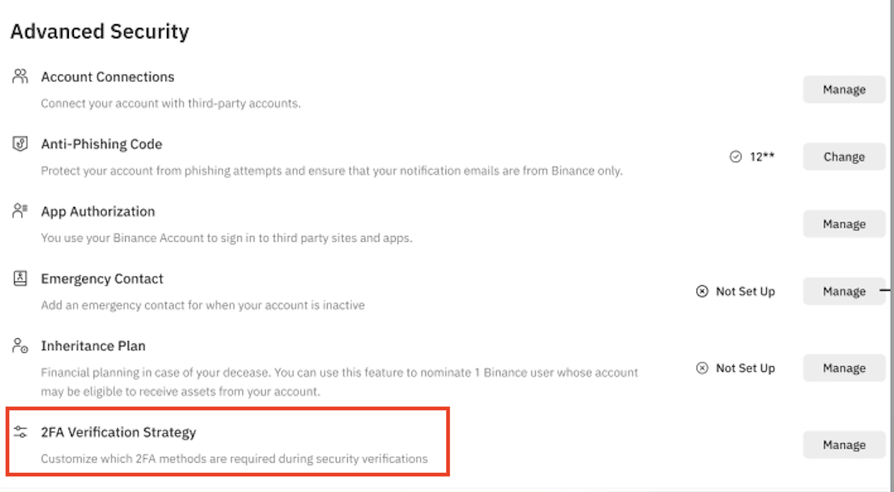Click the Emergency Contact badge icon
The image size is (894, 492).
pyautogui.click(x=21, y=279)
